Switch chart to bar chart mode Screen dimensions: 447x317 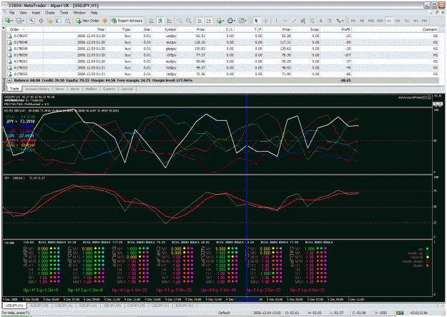coord(152,21)
